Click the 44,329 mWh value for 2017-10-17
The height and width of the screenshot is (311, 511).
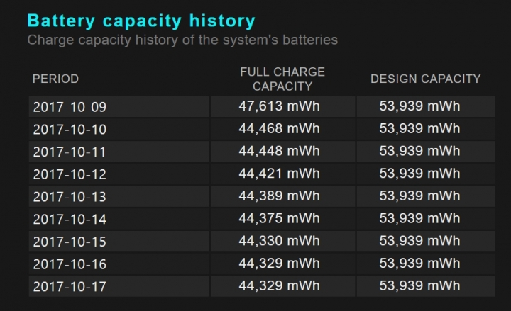[x=280, y=286]
